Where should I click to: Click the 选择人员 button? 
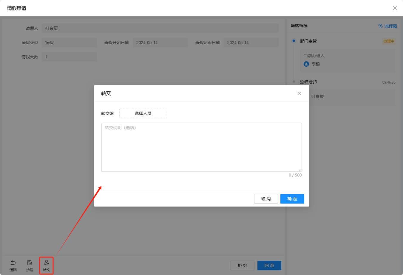143,113
